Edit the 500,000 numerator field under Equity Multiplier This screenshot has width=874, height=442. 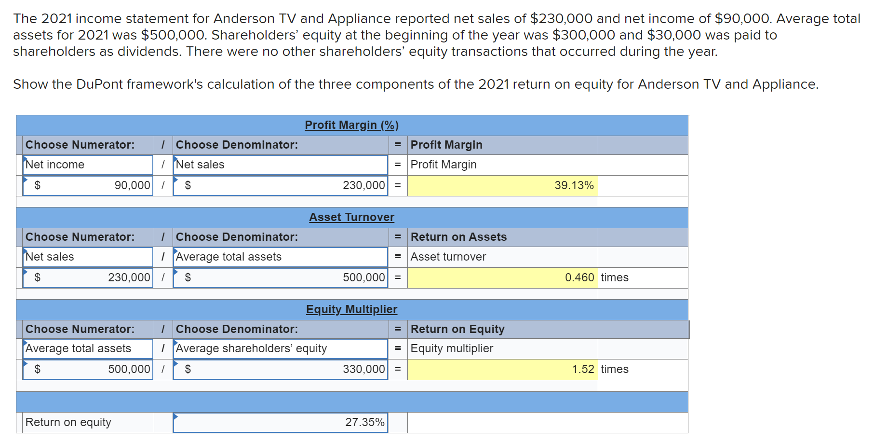tap(88, 369)
